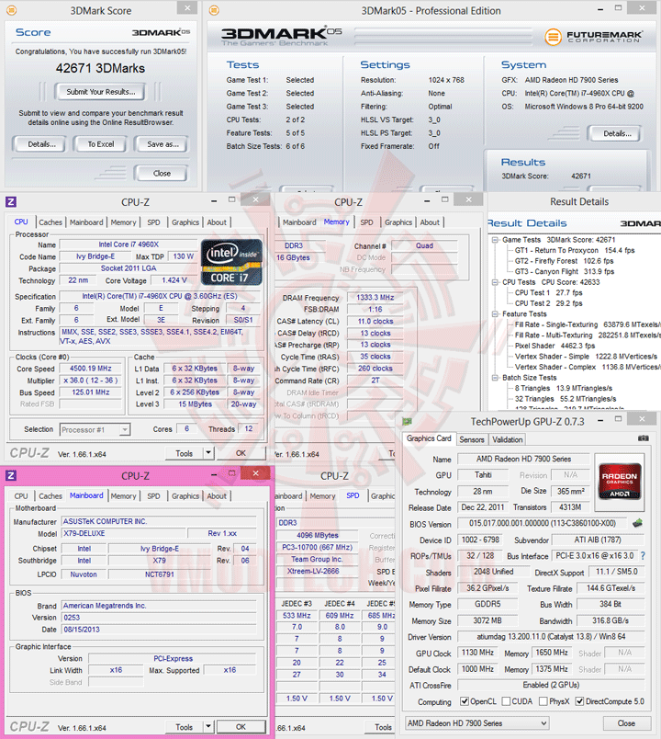This screenshot has width=661, height=739.
Task: Select the Memory tab in CPU-Z SPD window
Action: click(322, 495)
